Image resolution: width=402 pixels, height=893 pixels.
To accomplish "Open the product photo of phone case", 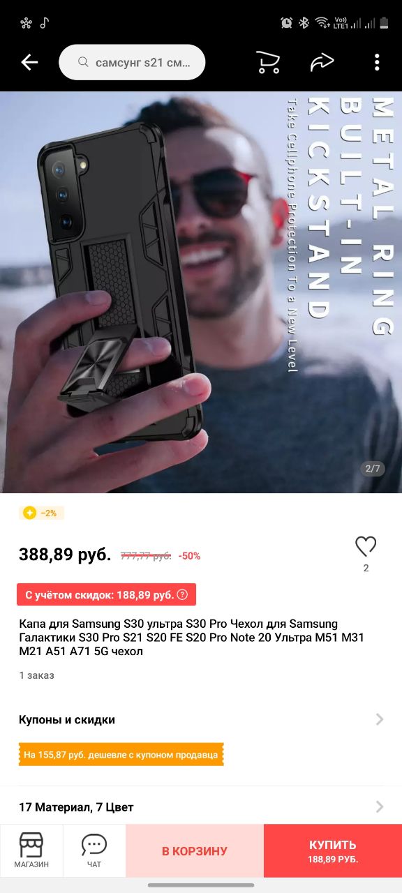I will click(201, 292).
